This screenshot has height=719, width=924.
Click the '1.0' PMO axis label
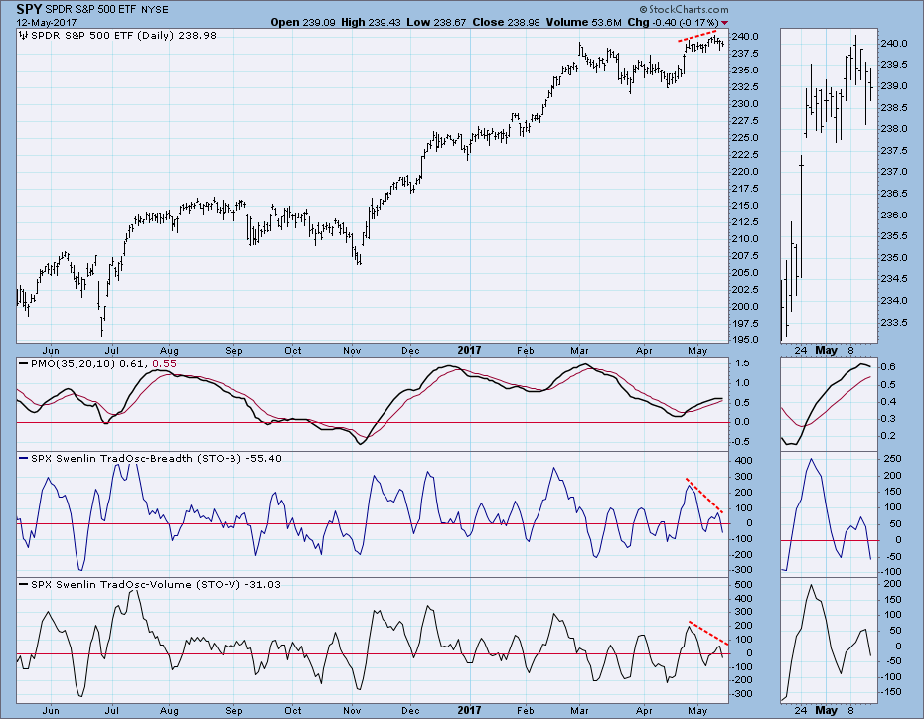tap(741, 382)
